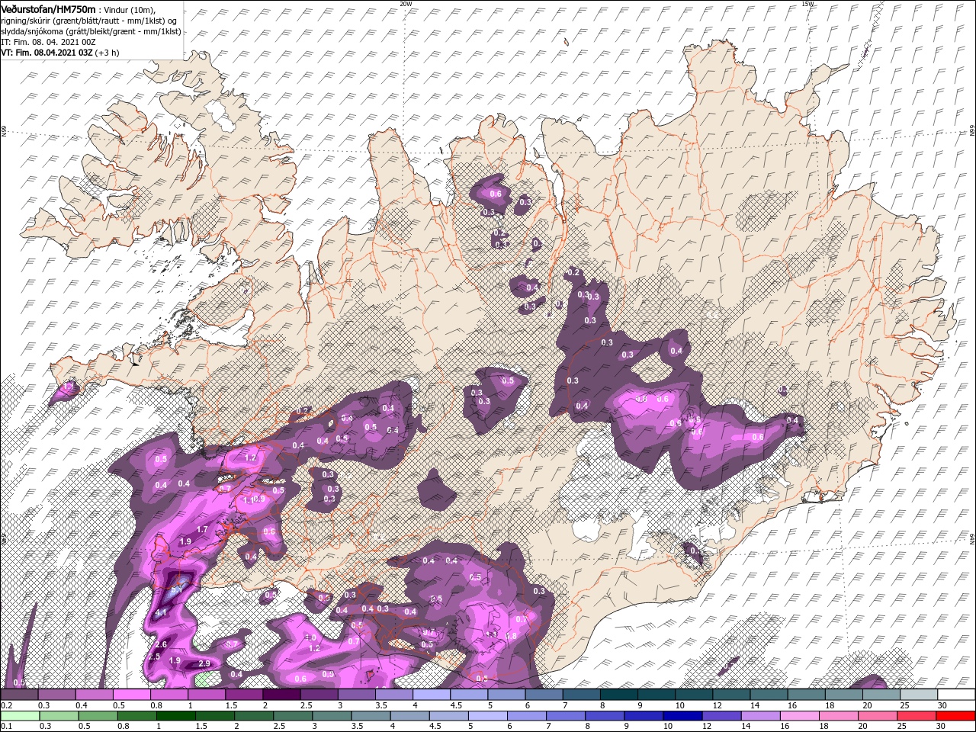Click the '1.7' precipitation value on the map
The height and width of the screenshot is (732, 976).
[x=202, y=529]
